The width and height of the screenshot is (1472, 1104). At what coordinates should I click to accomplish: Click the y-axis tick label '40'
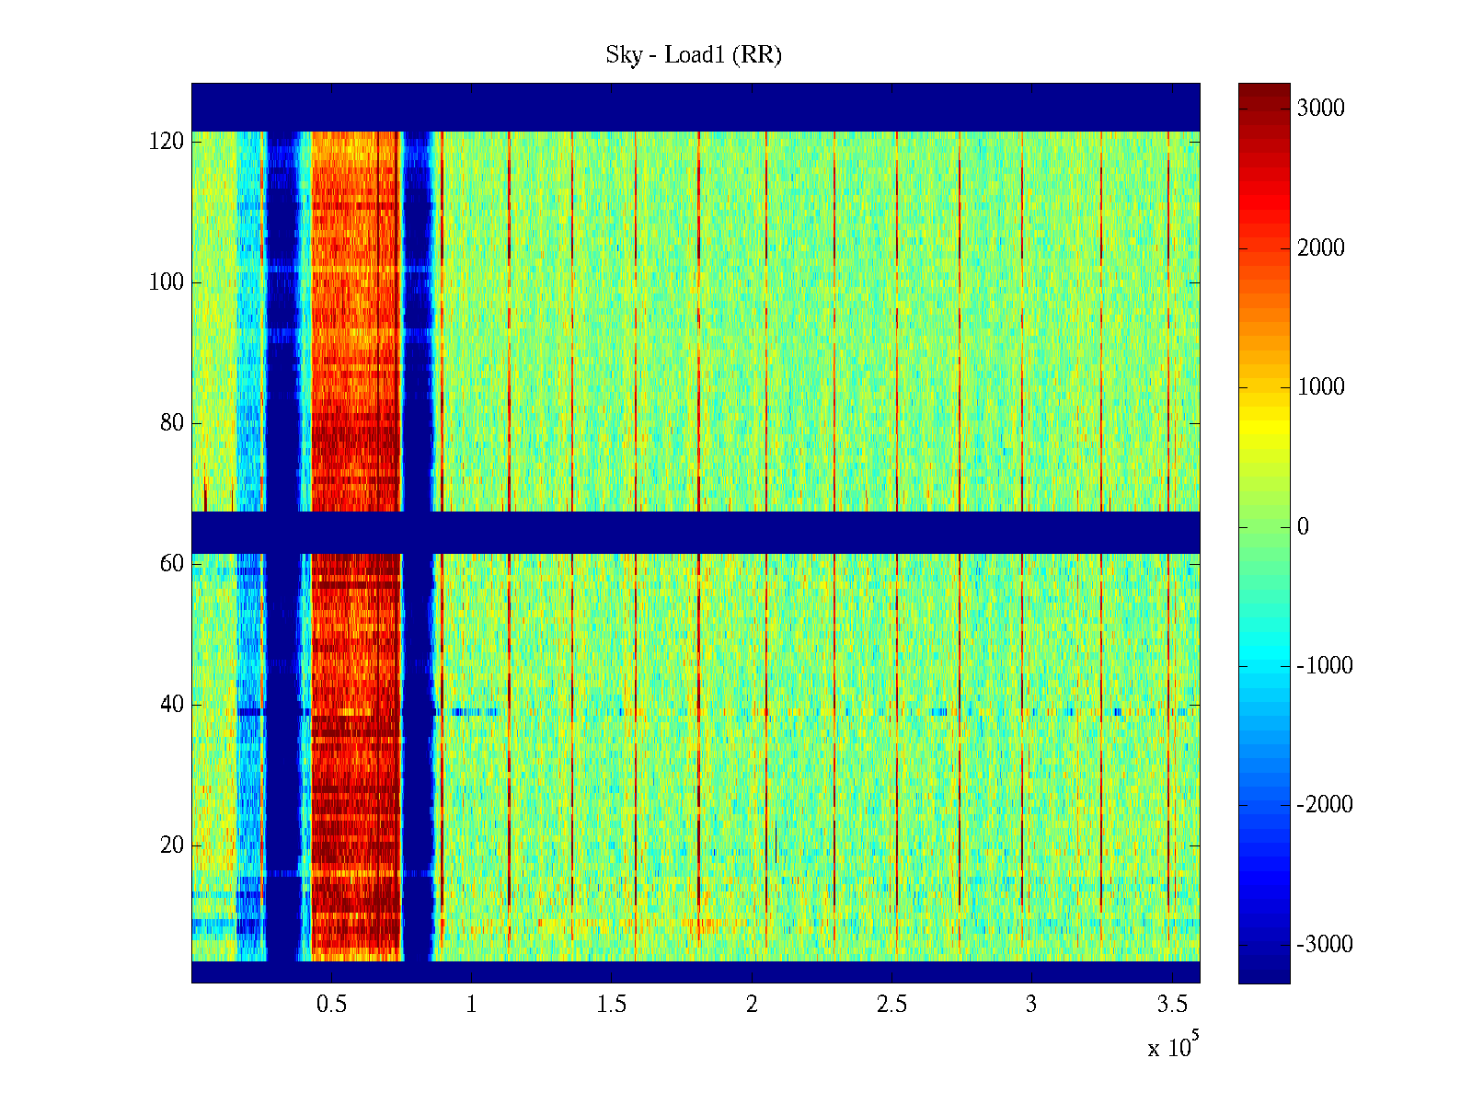coord(172,705)
